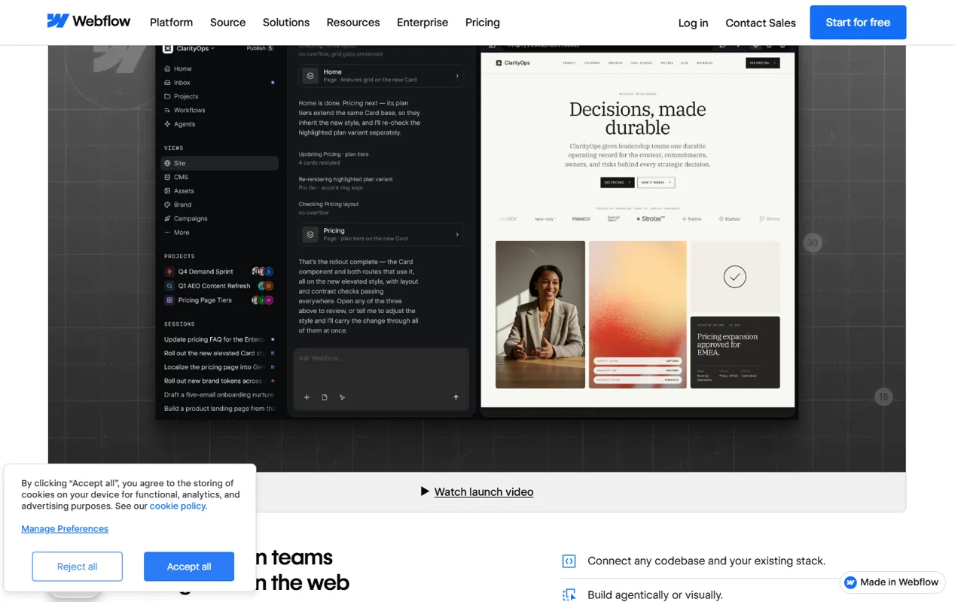Click the Made in Webflow badge
The image size is (964, 602).
(x=892, y=582)
